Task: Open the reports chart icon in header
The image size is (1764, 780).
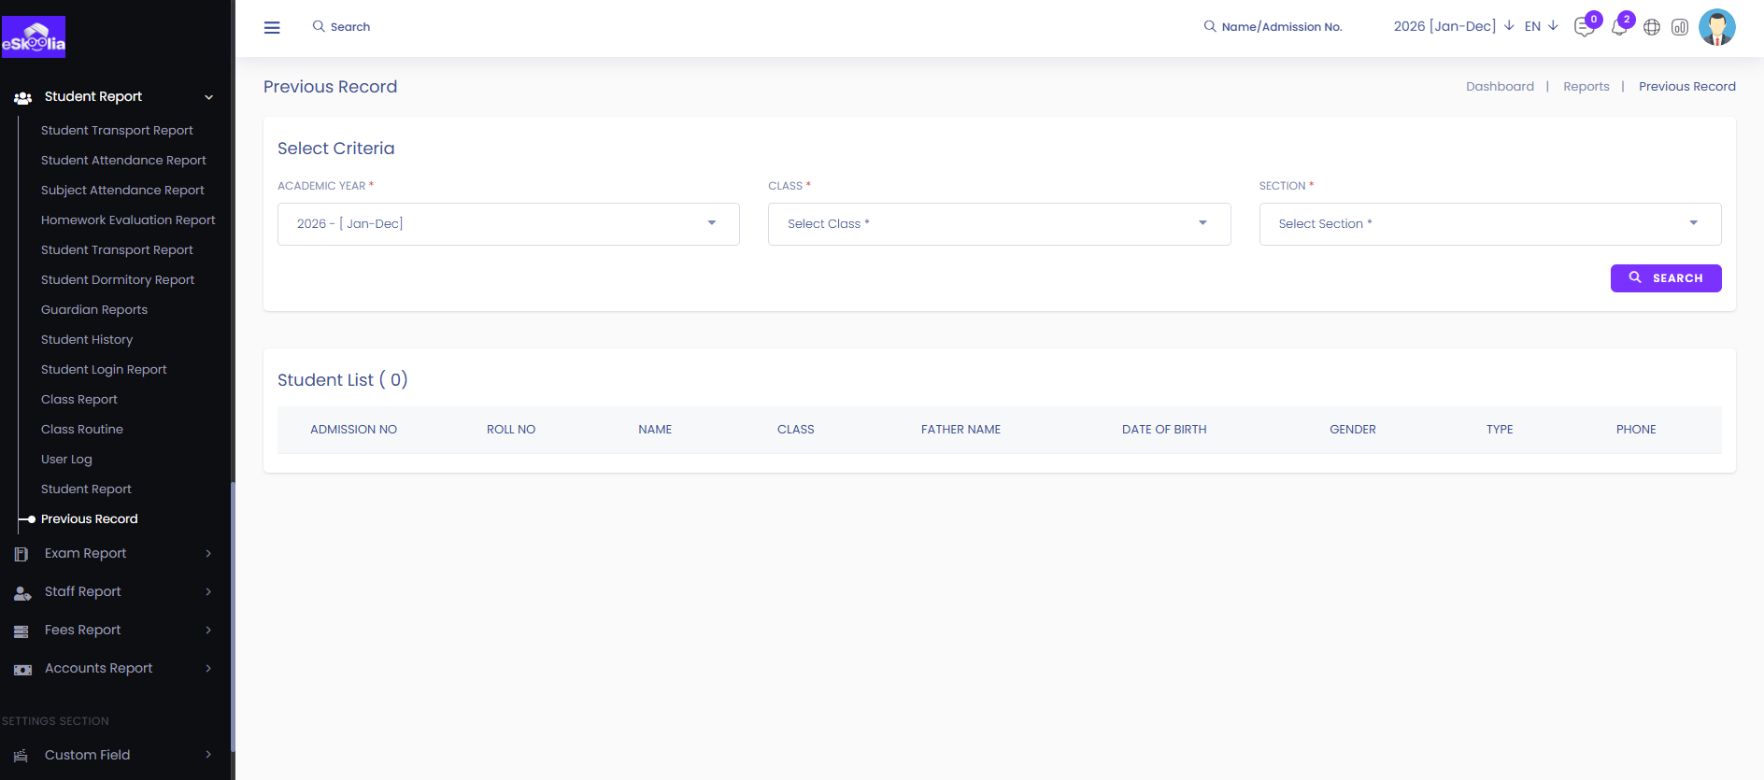Action: pyautogui.click(x=1680, y=27)
